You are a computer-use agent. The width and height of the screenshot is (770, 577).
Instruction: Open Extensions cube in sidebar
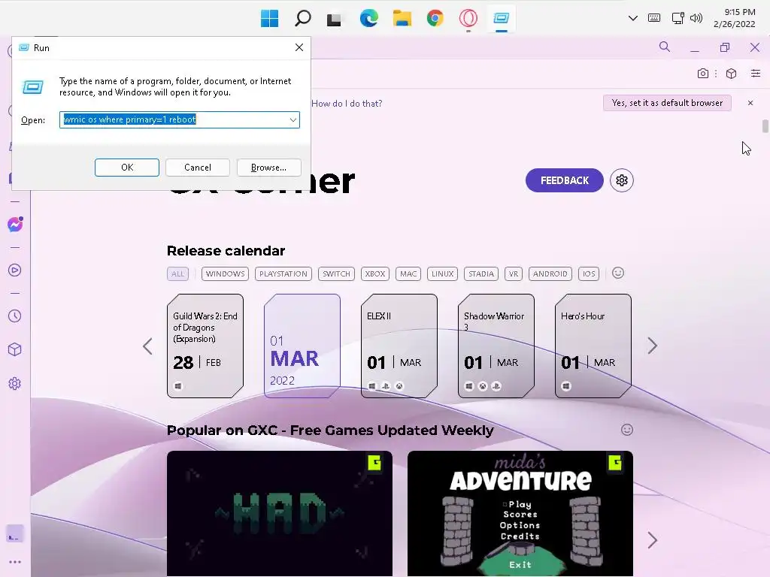pyautogui.click(x=15, y=349)
